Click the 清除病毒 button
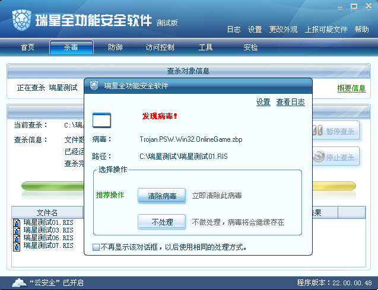 (162, 196)
